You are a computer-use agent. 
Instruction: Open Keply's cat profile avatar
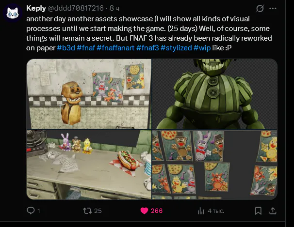(x=13, y=13)
